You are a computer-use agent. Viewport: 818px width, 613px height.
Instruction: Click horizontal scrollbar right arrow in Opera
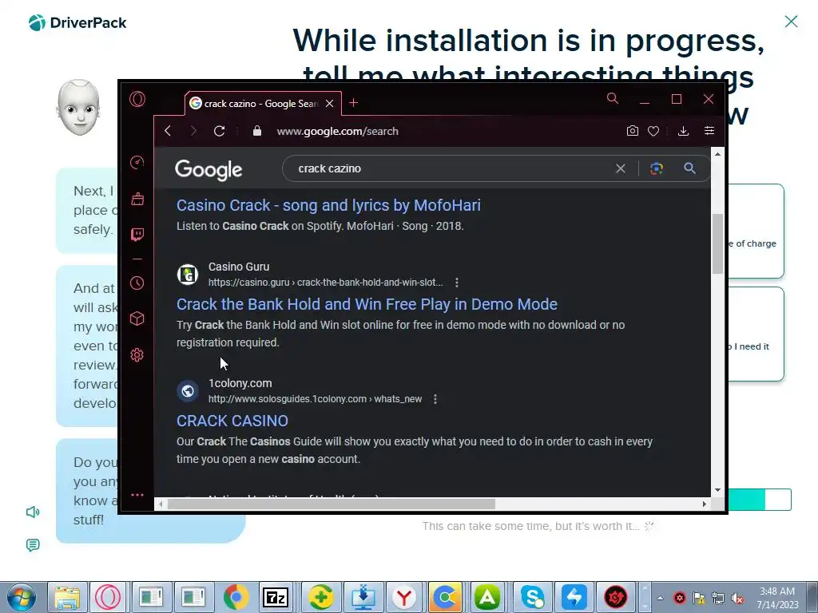(x=705, y=504)
